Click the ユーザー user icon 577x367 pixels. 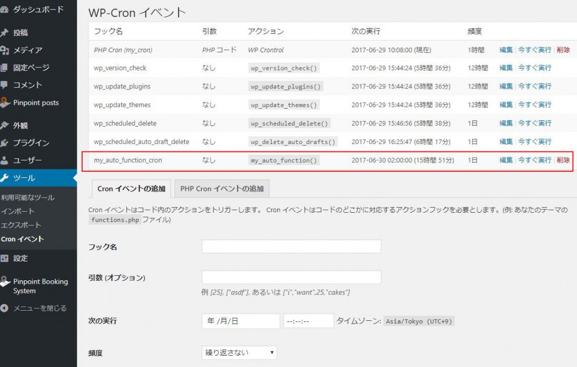[4, 160]
